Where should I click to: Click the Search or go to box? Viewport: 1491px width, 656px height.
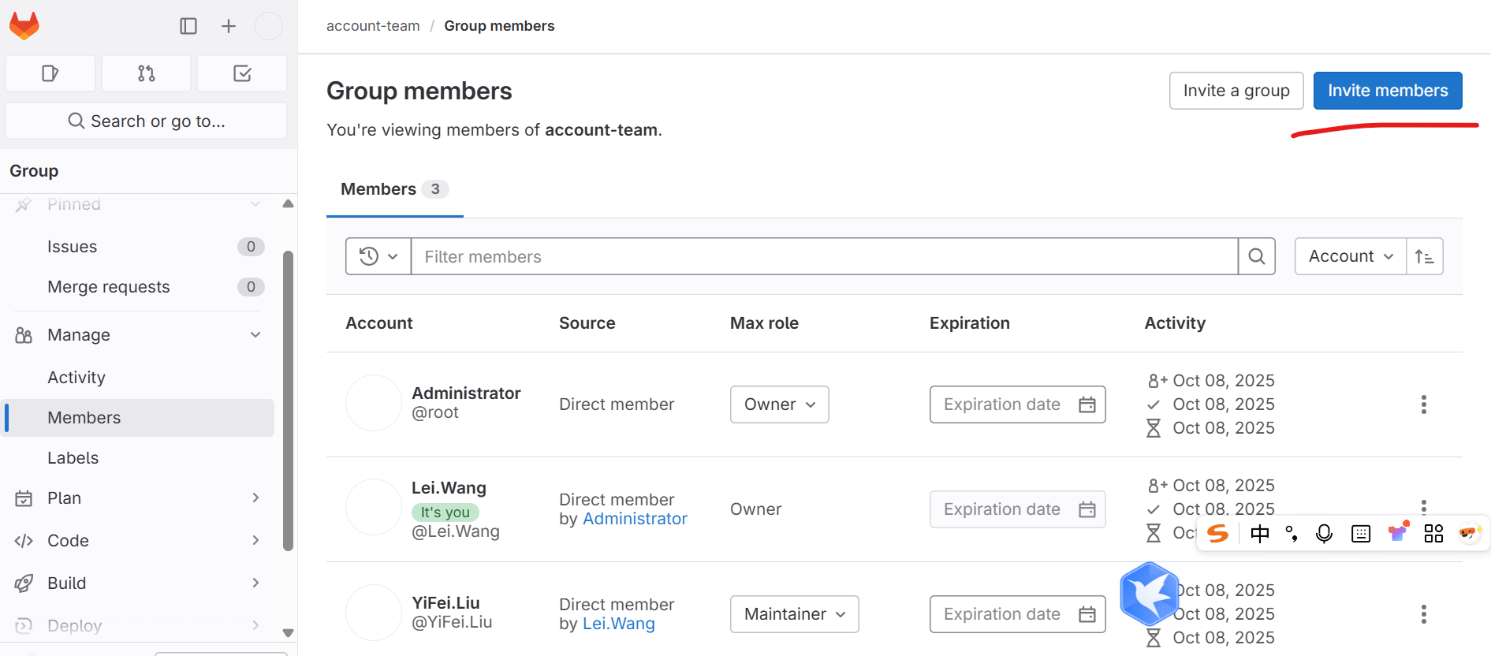point(147,121)
